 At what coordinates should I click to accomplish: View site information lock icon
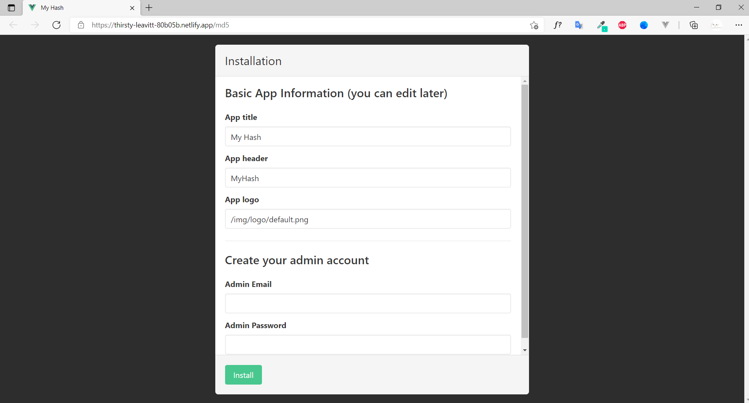coord(81,25)
